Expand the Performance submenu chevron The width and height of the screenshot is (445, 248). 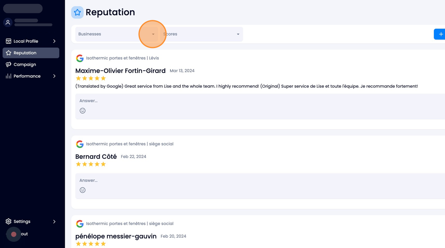click(54, 76)
